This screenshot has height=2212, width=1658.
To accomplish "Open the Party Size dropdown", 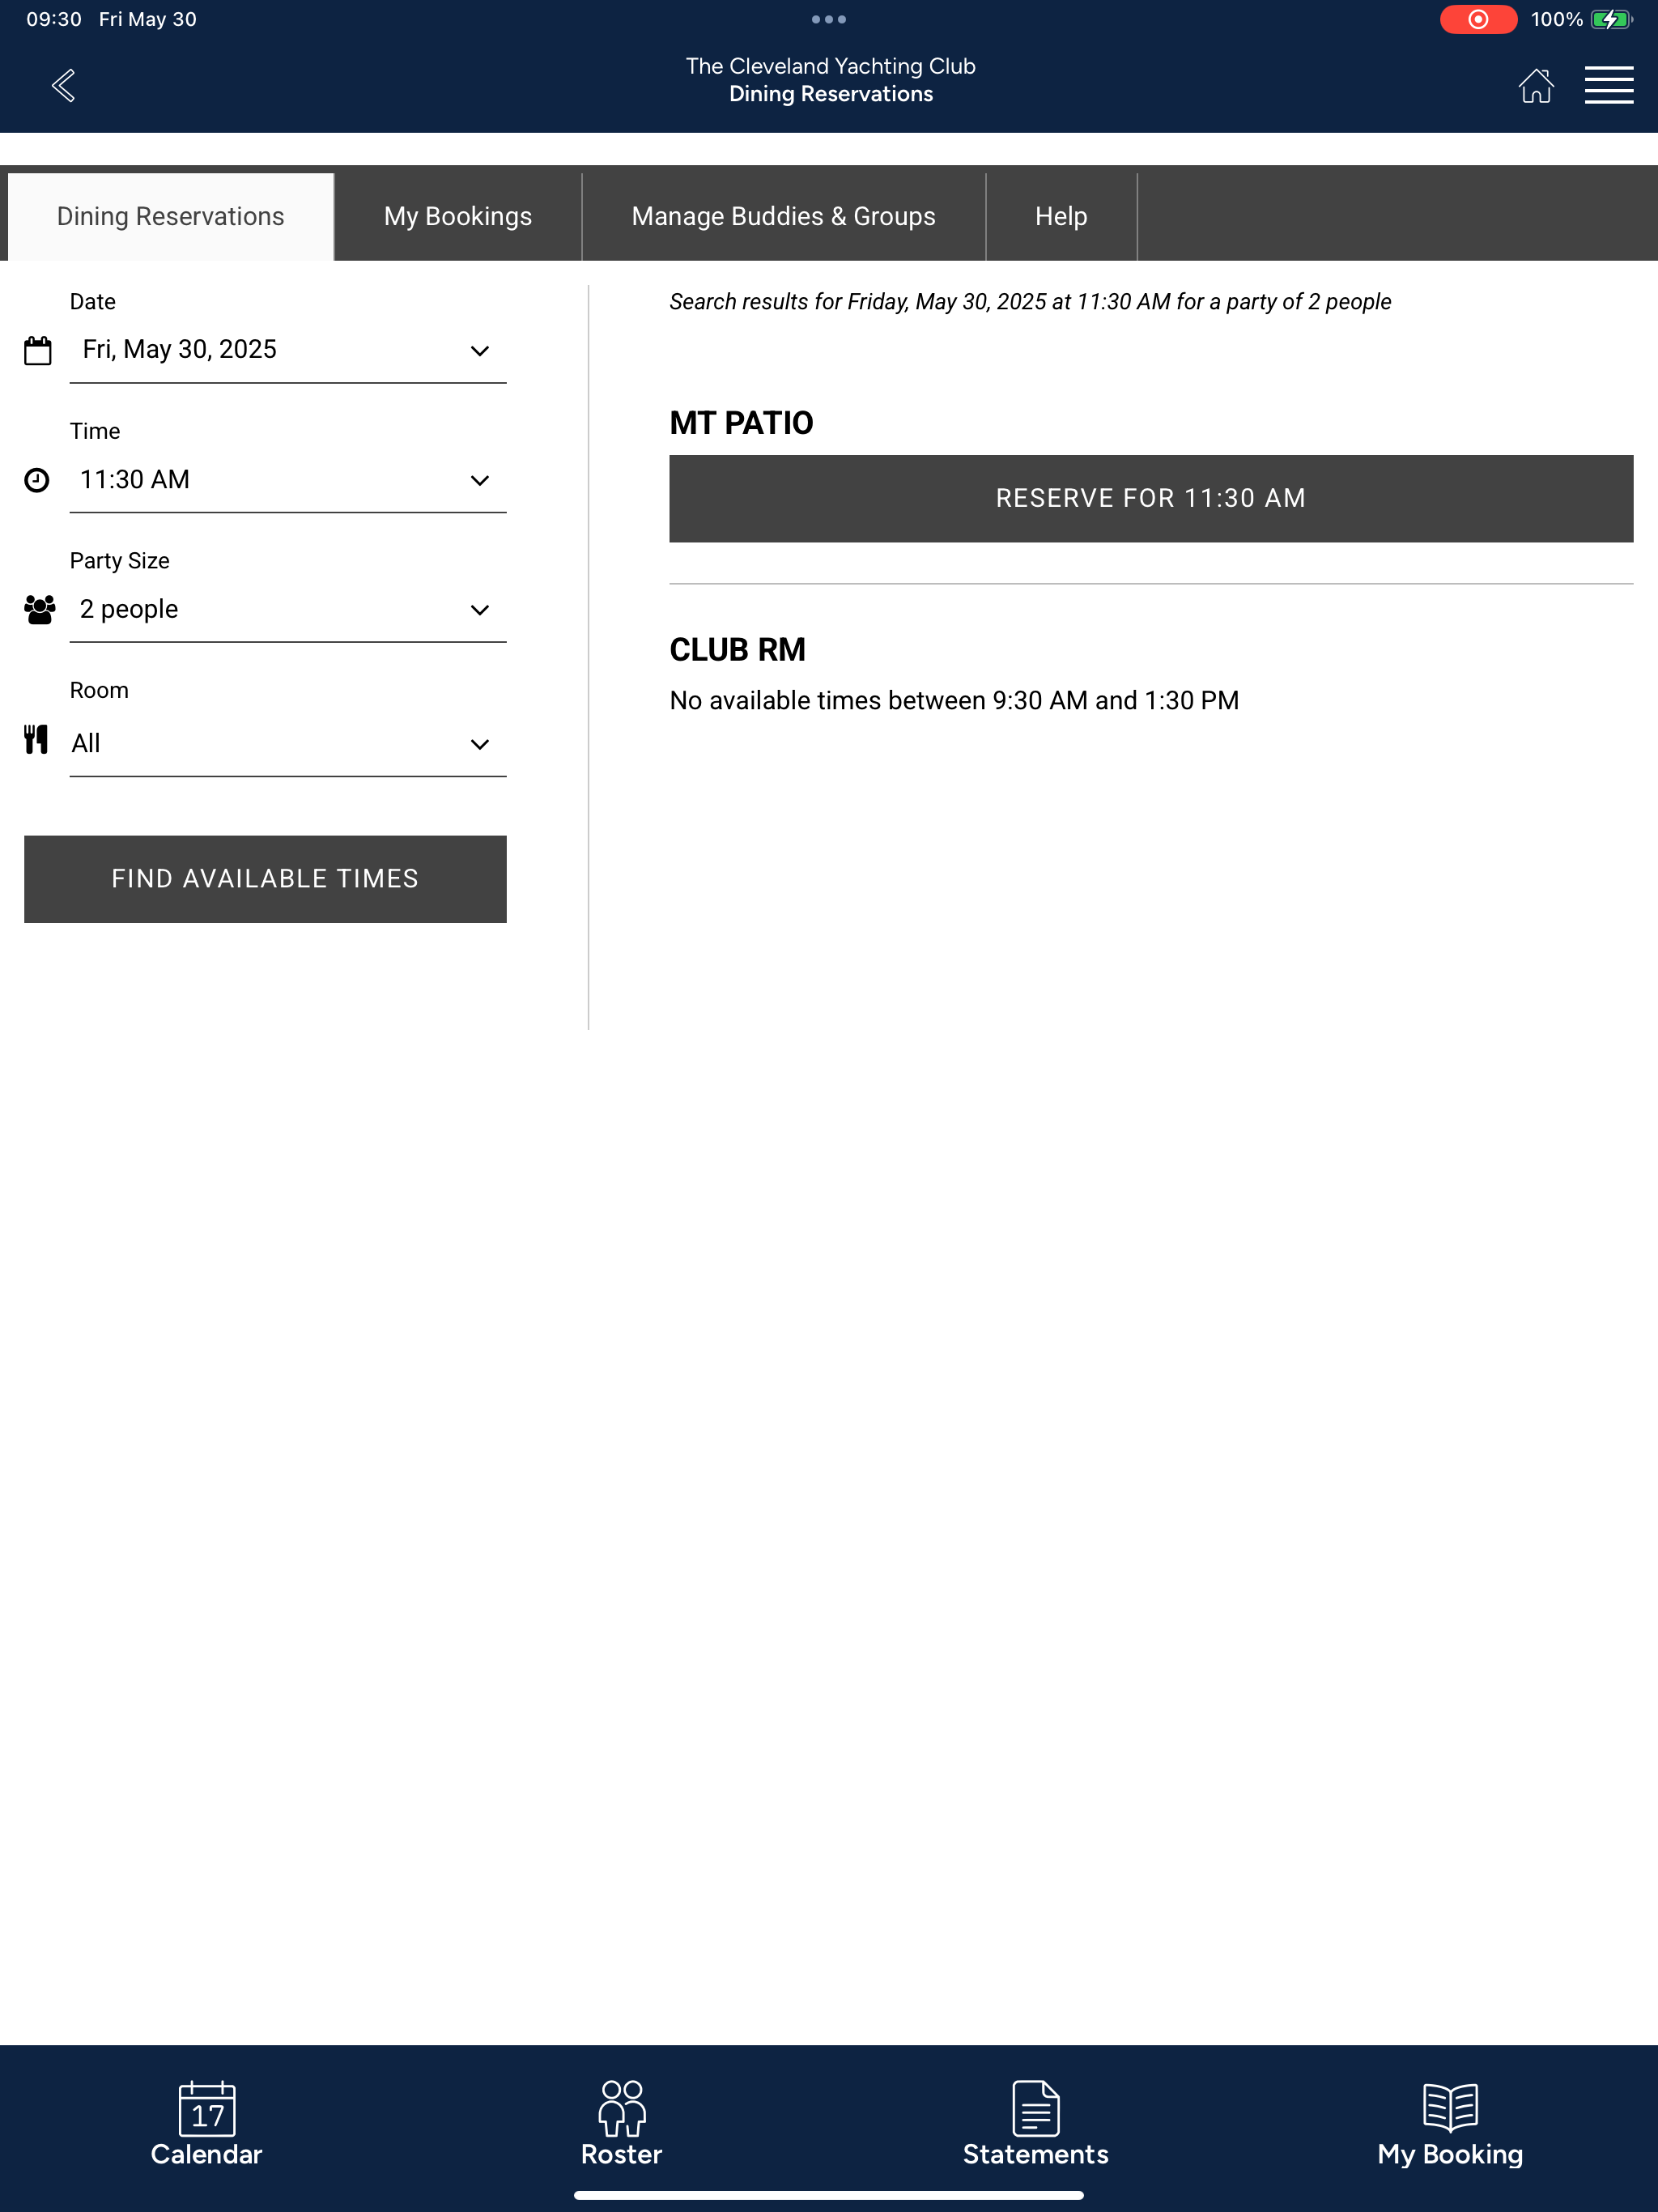I will point(288,609).
